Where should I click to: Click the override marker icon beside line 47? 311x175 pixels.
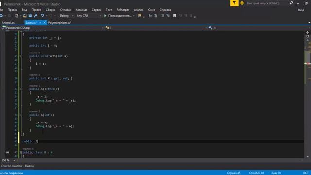(7, 152)
